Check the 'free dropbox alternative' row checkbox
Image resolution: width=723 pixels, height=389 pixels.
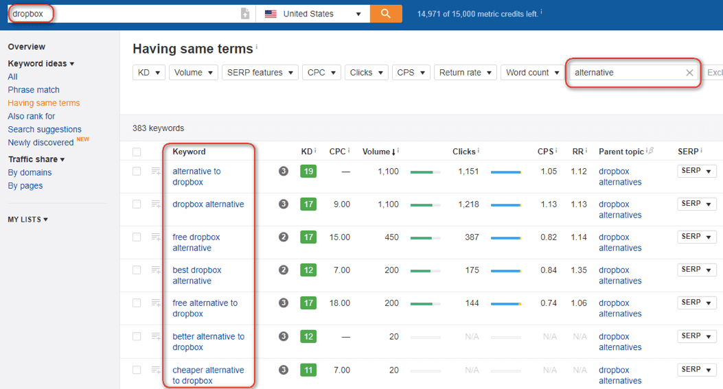click(x=137, y=237)
